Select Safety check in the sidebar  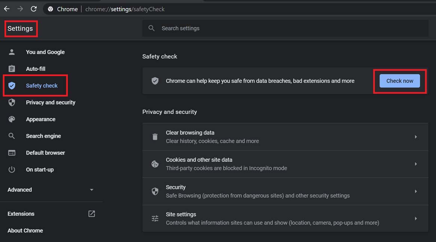click(42, 86)
